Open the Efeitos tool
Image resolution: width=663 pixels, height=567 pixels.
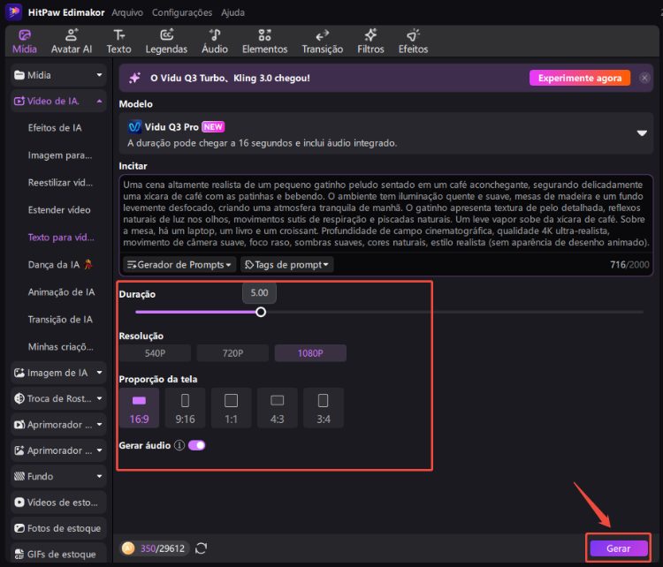pyautogui.click(x=413, y=42)
